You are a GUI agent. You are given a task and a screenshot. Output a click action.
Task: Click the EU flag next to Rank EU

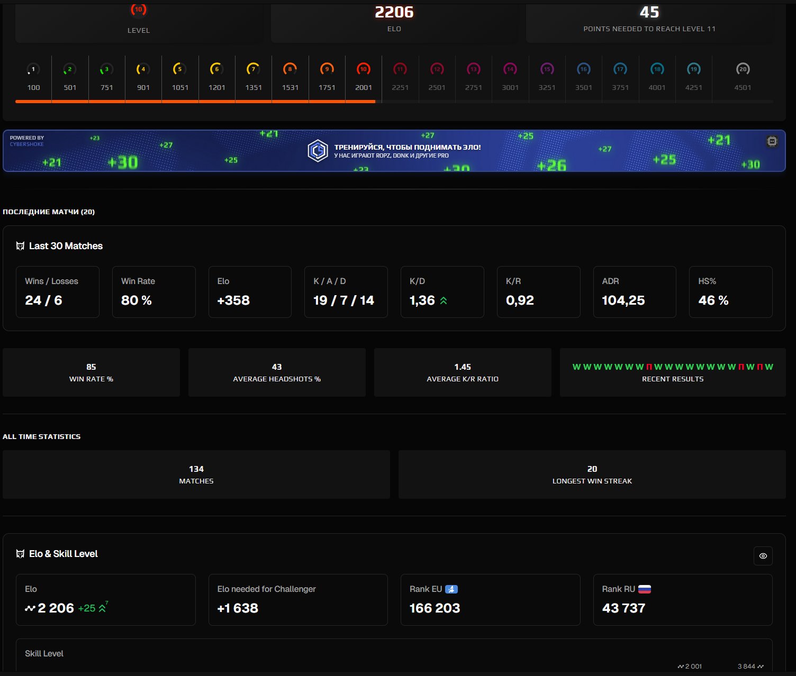[x=451, y=589]
